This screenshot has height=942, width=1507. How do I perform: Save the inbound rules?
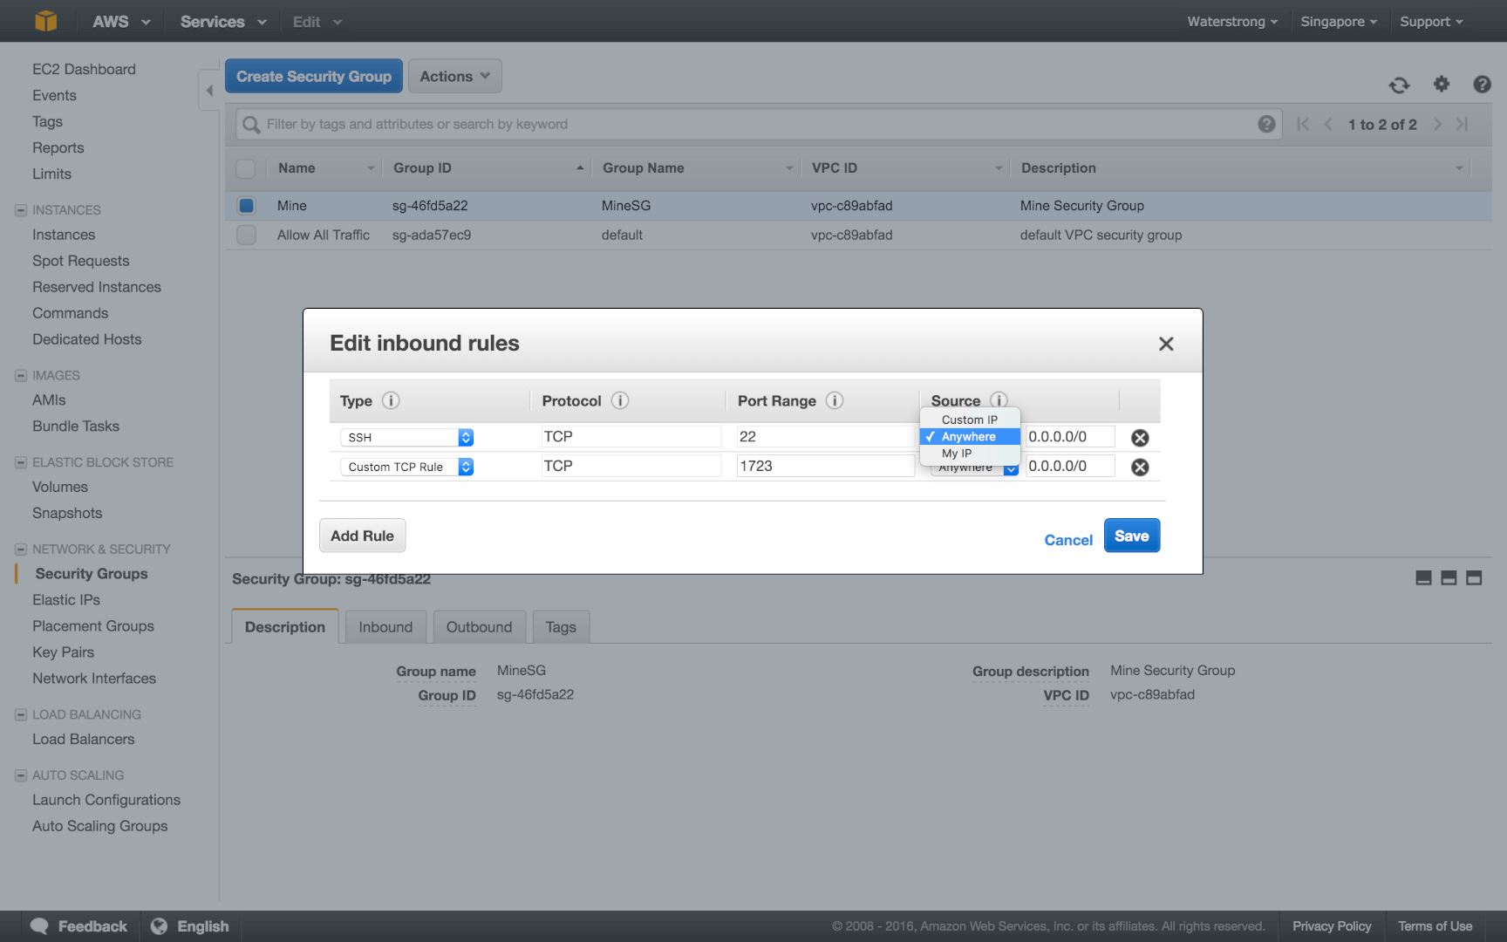[1131, 536]
